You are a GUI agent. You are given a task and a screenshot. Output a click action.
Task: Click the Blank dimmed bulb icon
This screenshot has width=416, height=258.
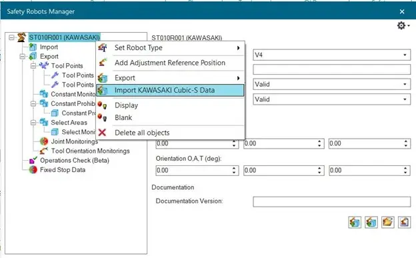point(102,117)
